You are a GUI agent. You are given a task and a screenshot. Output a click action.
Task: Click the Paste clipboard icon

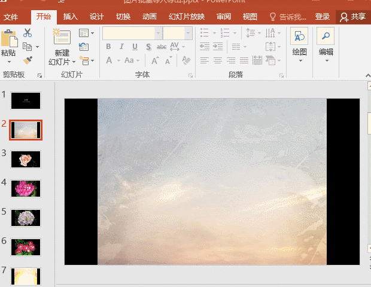(8, 39)
